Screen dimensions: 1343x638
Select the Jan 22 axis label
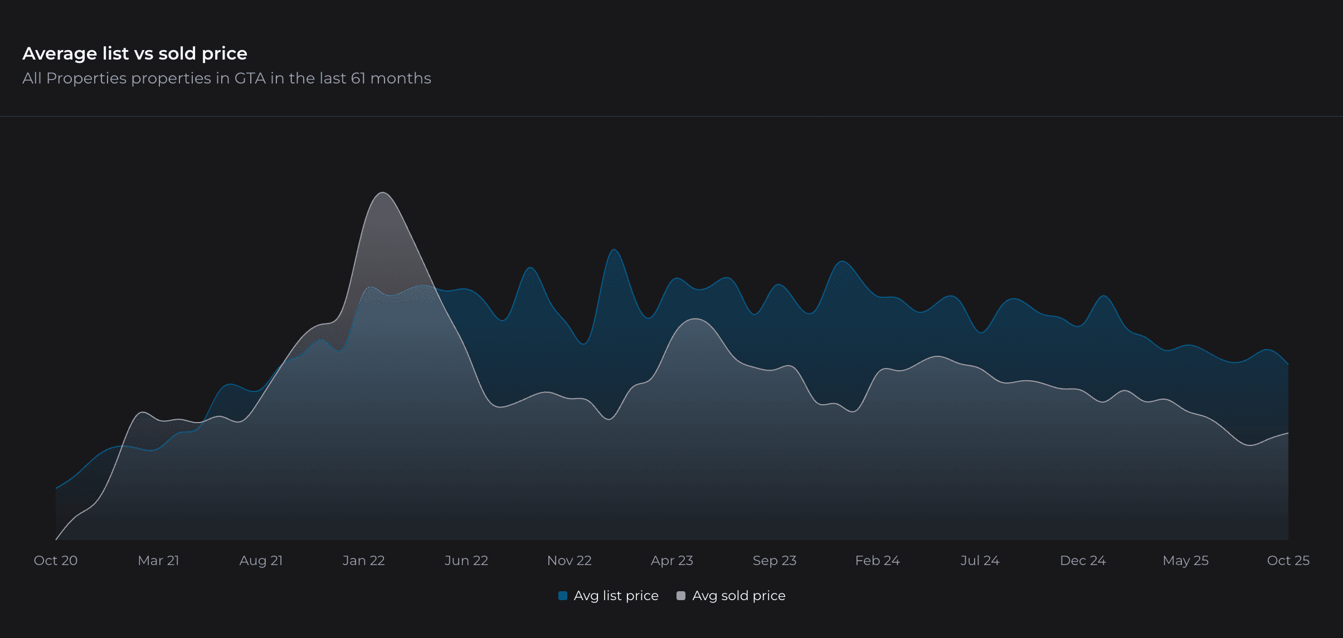click(x=363, y=560)
